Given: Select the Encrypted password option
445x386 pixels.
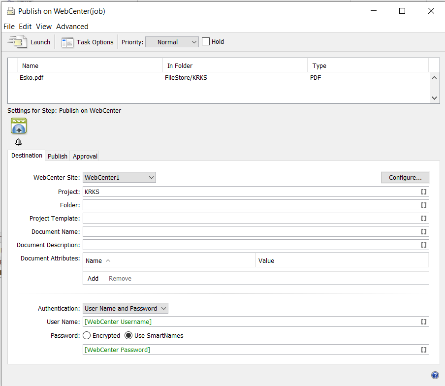Looking at the screenshot, I should point(86,335).
